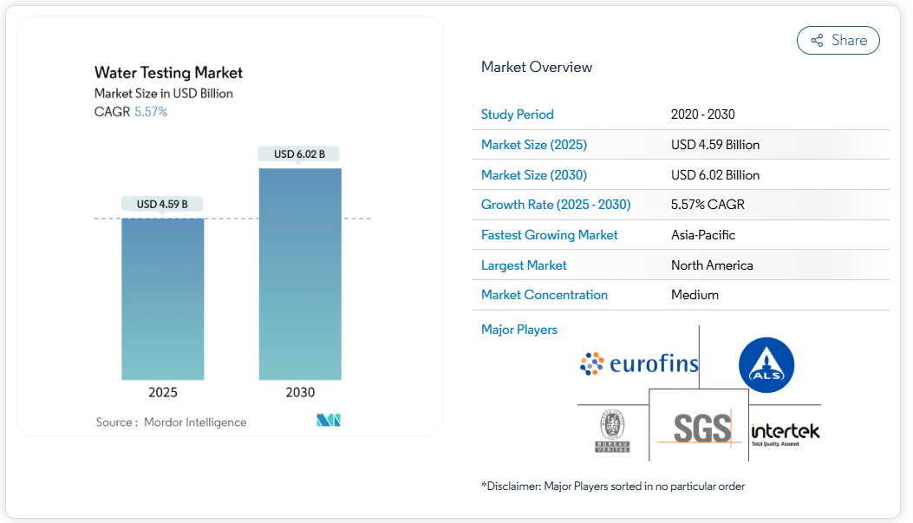Click the Mordor Intelligence logo mark
The image size is (913, 523).
click(329, 421)
